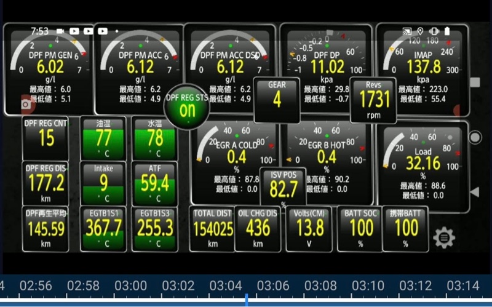Tap the camera screenshot icon
This screenshot has height=307, width=492.
(x=26, y=104)
